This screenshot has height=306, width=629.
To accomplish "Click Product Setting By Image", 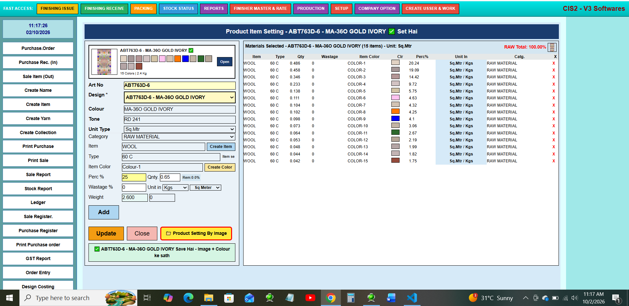I will coord(196,234).
